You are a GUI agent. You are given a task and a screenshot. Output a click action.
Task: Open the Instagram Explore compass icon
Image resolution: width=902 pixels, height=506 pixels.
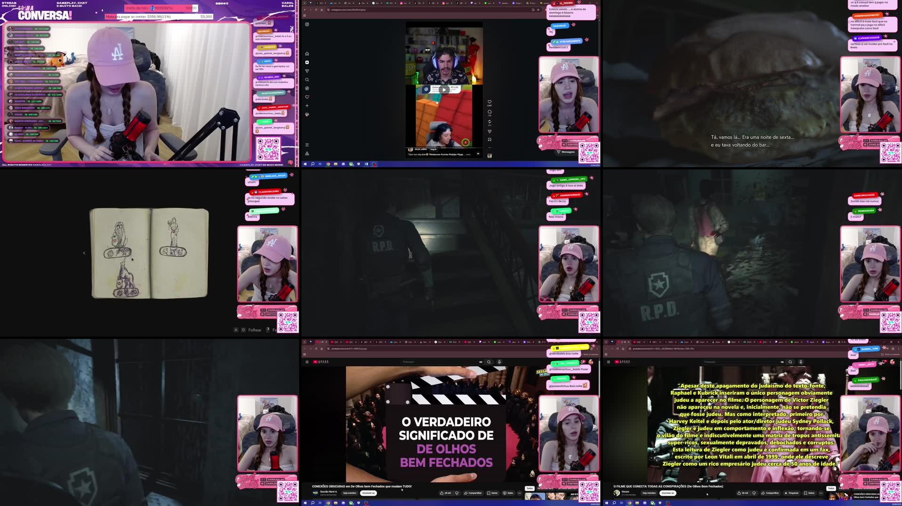click(307, 88)
